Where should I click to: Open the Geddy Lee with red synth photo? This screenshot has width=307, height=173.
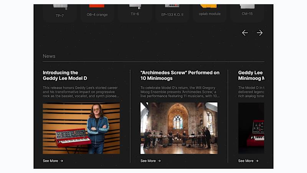pyautogui.click(x=81, y=128)
